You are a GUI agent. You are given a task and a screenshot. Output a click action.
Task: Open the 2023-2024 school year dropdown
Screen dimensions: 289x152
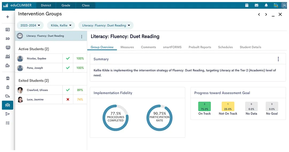(x=30, y=25)
